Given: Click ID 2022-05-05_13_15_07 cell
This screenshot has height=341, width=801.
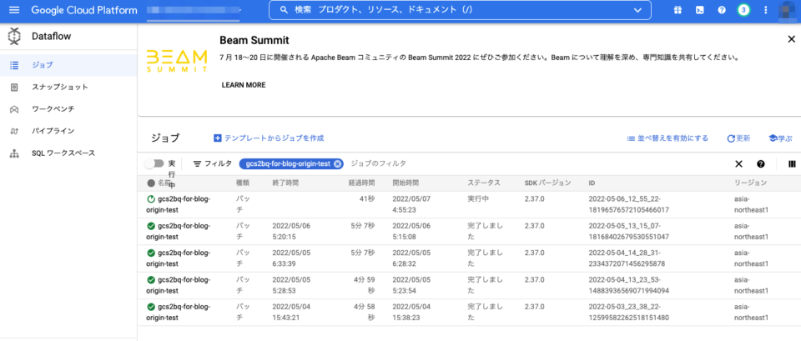Looking at the screenshot, I should click(629, 231).
